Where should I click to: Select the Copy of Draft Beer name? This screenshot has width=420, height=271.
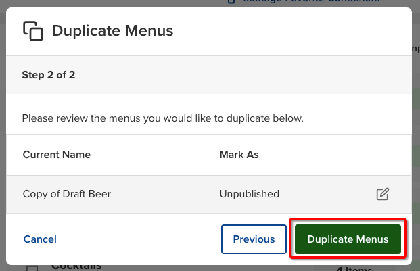(66, 194)
